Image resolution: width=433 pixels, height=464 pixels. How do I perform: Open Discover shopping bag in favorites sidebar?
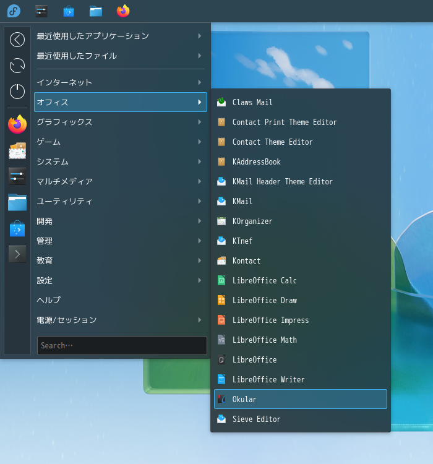tap(17, 228)
